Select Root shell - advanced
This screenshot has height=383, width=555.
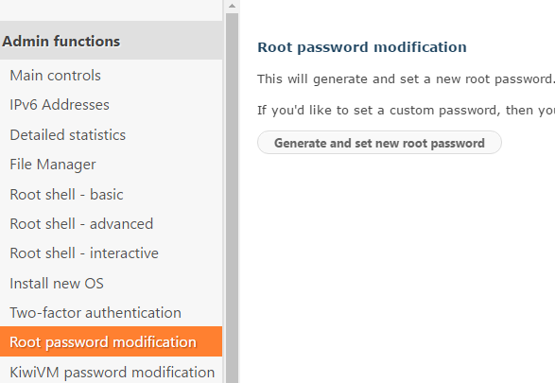pos(81,224)
